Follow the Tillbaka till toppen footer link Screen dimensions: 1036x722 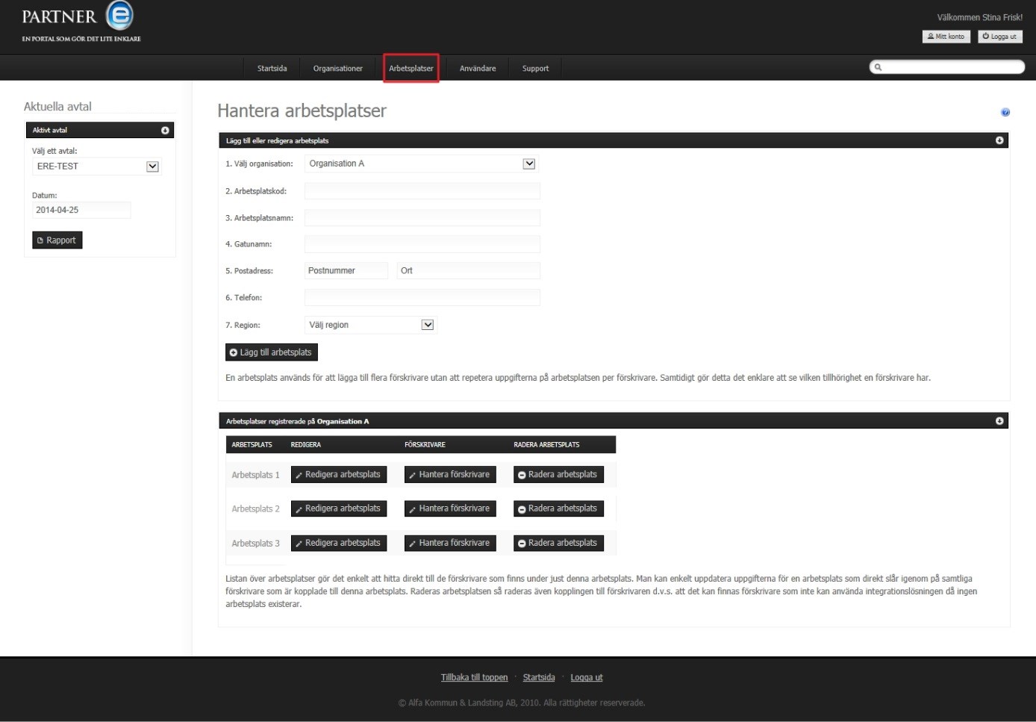pyautogui.click(x=474, y=678)
